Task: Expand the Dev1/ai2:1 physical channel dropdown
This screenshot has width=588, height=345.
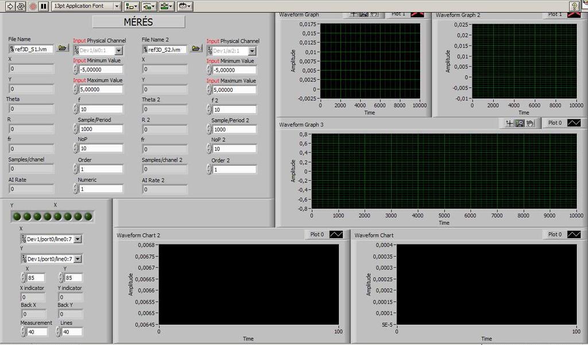Action: pyautogui.click(x=252, y=51)
